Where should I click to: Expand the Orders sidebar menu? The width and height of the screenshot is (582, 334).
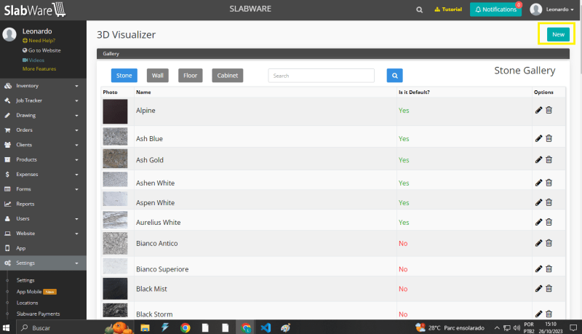(x=43, y=130)
